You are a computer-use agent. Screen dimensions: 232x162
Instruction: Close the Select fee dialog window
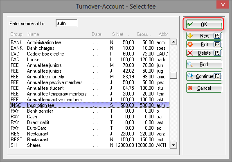[x=223, y=5]
